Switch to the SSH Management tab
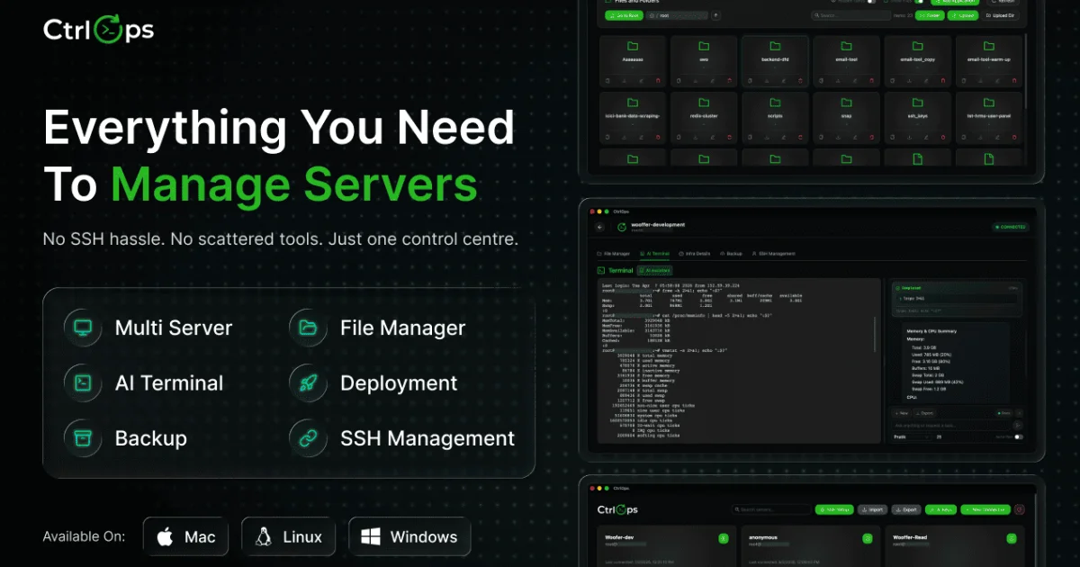Screen dimensions: 1080x567 pos(773,254)
